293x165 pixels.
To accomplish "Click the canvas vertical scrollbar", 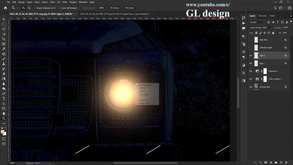I will (x=238, y=93).
